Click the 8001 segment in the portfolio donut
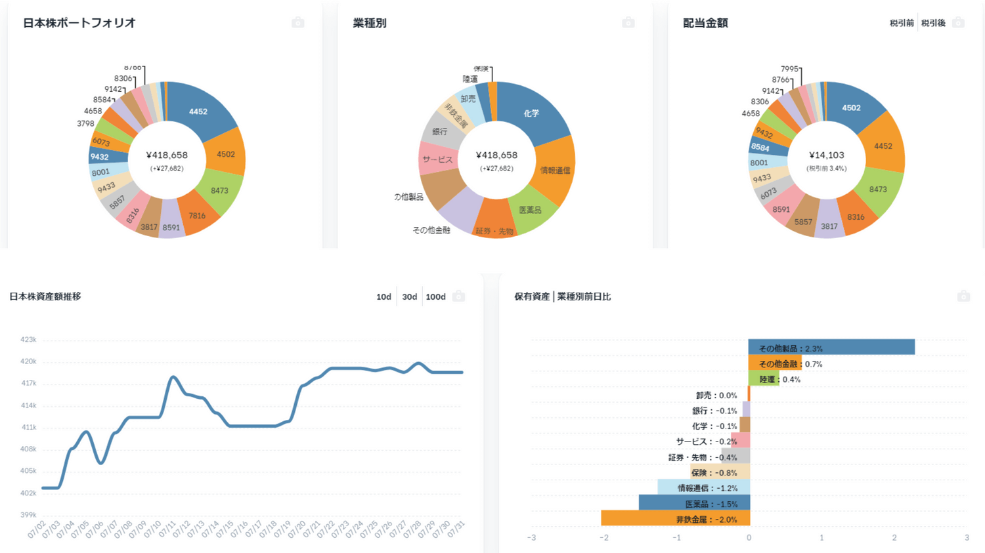The width and height of the screenshot is (985, 553). [101, 173]
